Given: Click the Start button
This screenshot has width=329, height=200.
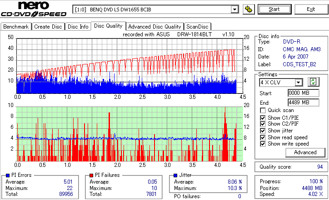Looking at the screenshot, I should (274, 9).
